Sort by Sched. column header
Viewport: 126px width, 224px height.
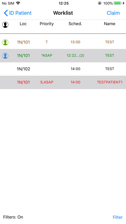(x=75, y=24)
